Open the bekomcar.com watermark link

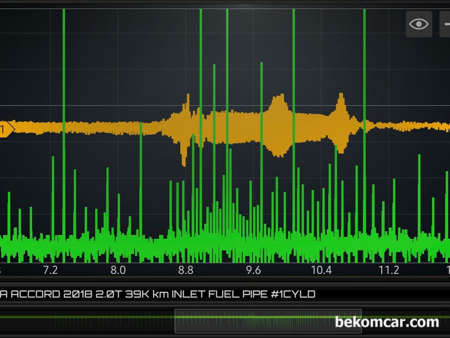[x=387, y=322]
